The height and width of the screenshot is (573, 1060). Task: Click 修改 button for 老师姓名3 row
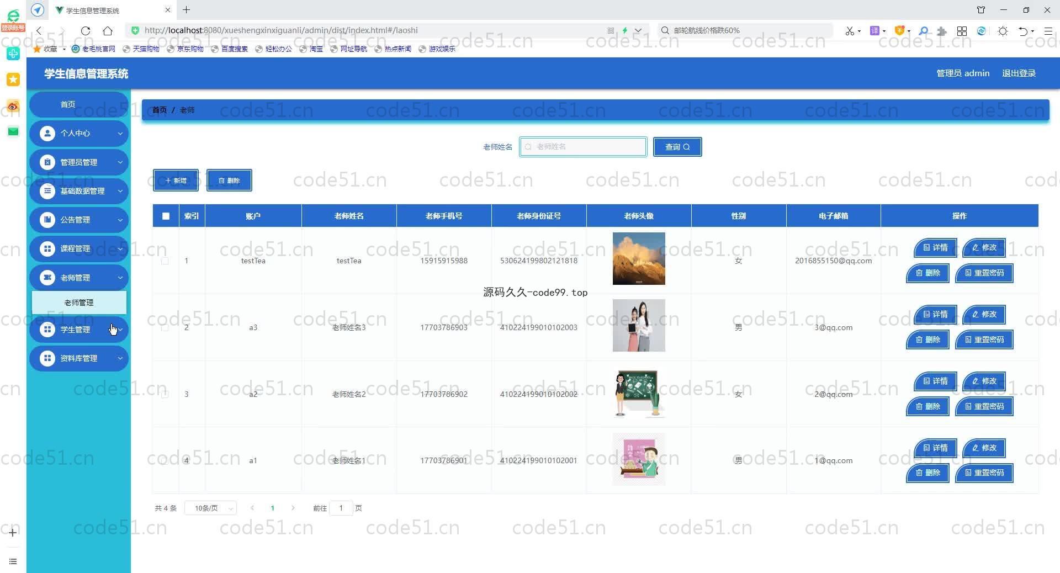click(x=984, y=315)
